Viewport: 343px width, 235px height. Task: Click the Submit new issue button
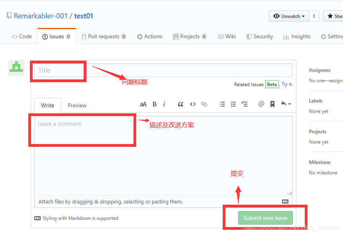265,218
